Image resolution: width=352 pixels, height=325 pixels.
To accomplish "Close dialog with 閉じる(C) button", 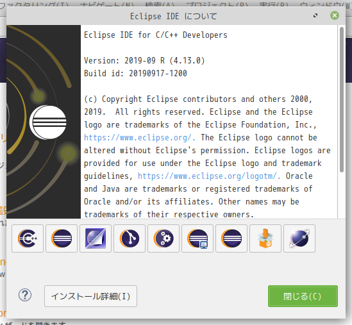I will click(303, 296).
